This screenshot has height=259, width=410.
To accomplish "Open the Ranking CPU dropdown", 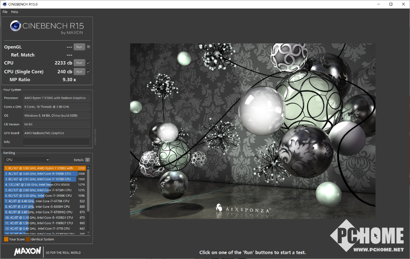I will pos(27,160).
